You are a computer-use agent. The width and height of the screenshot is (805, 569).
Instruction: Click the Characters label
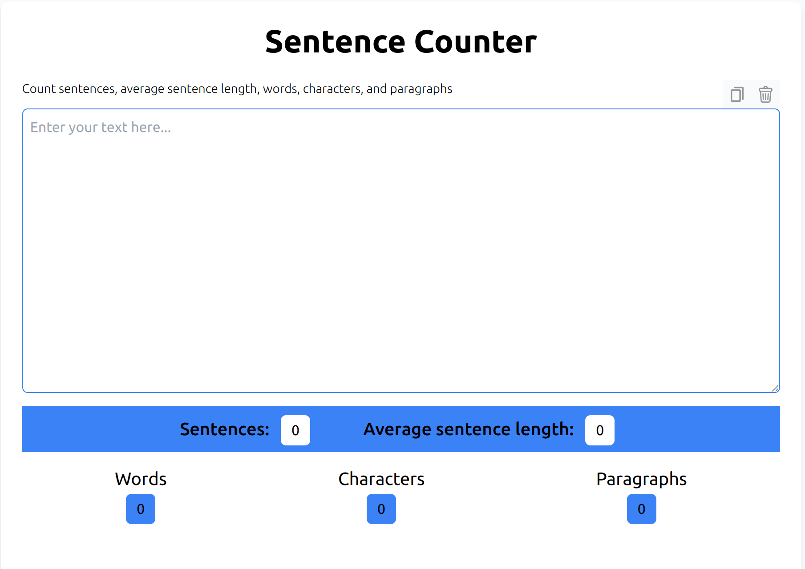coord(381,479)
